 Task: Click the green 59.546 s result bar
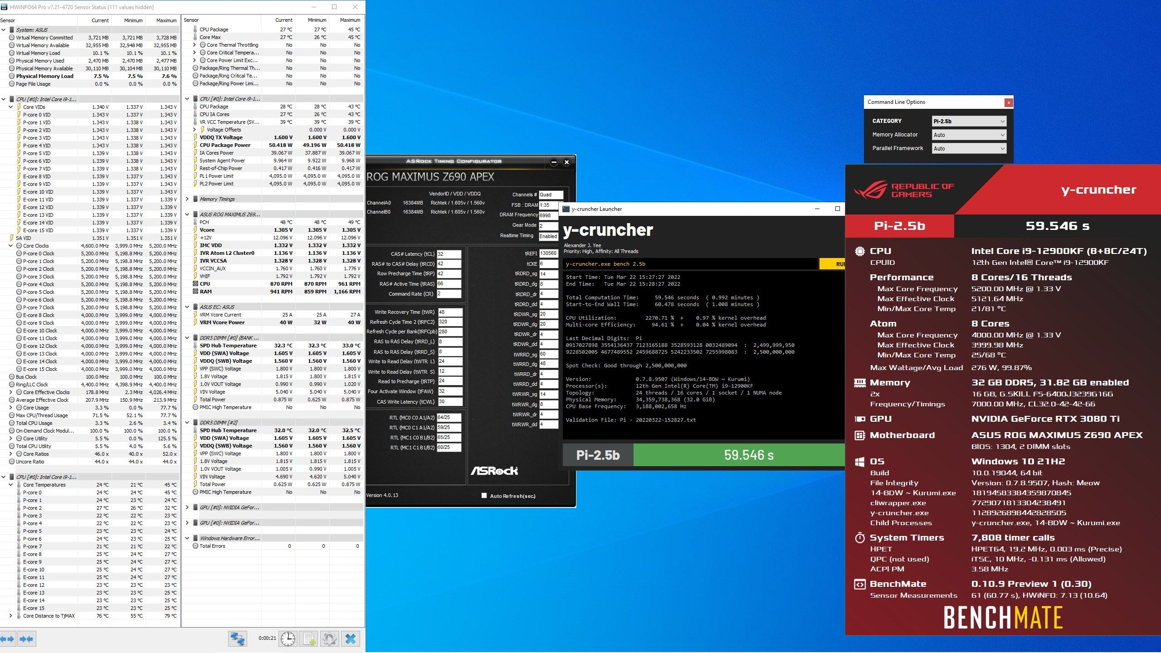click(x=739, y=455)
